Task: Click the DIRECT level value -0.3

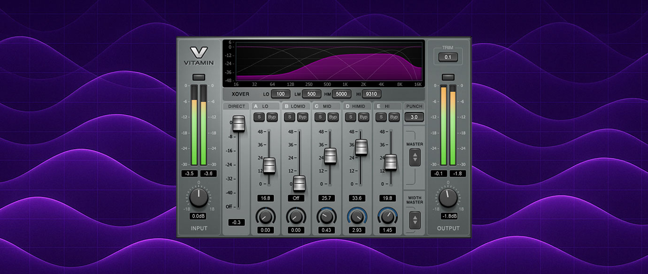Action: click(x=237, y=222)
